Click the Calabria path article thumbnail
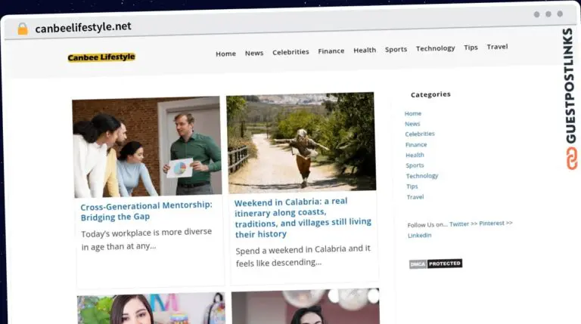581x324 pixels. (x=301, y=142)
